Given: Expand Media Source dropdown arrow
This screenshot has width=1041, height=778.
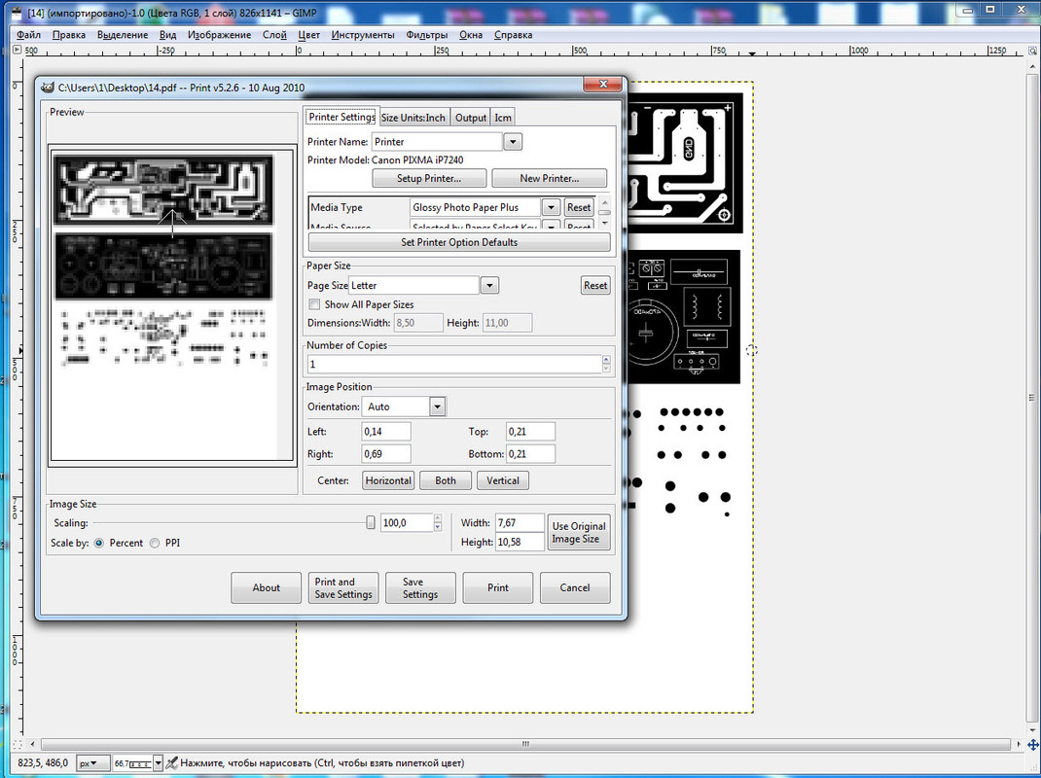Looking at the screenshot, I should click(551, 227).
